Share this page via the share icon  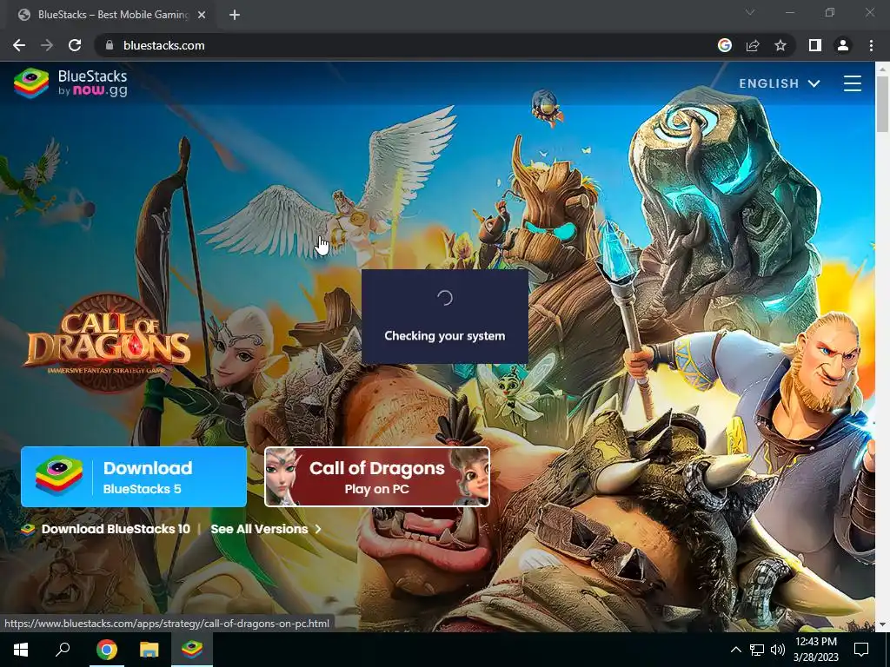click(x=753, y=45)
